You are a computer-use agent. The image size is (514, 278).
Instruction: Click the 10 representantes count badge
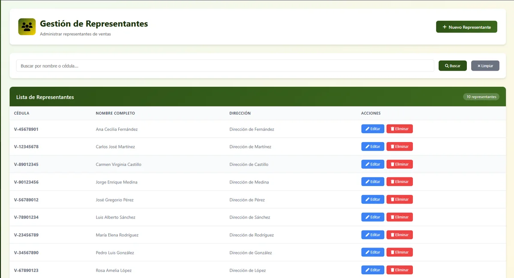coord(481,97)
